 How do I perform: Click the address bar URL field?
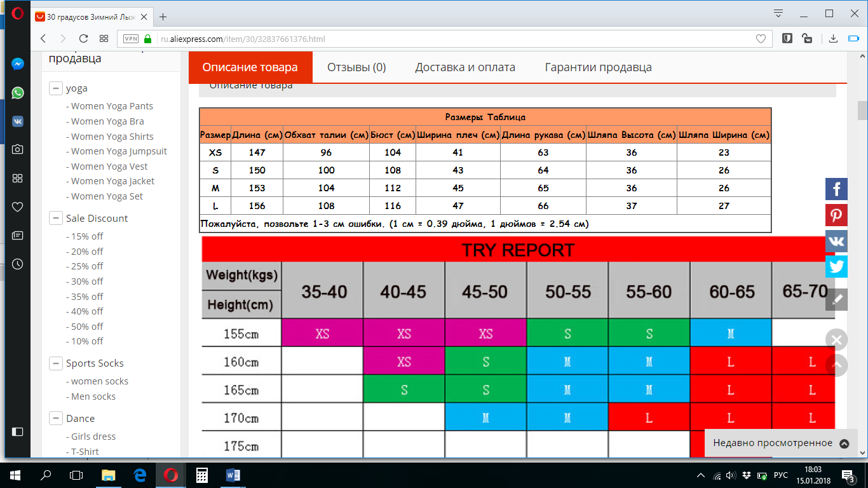pyautogui.click(x=445, y=39)
